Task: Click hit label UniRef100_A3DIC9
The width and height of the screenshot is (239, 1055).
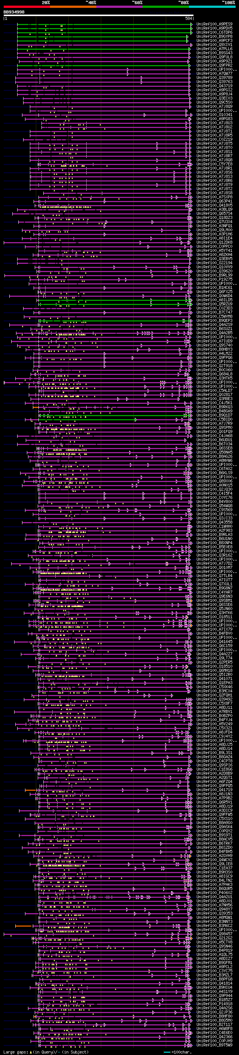Action: pyautogui.click(x=214, y=811)
